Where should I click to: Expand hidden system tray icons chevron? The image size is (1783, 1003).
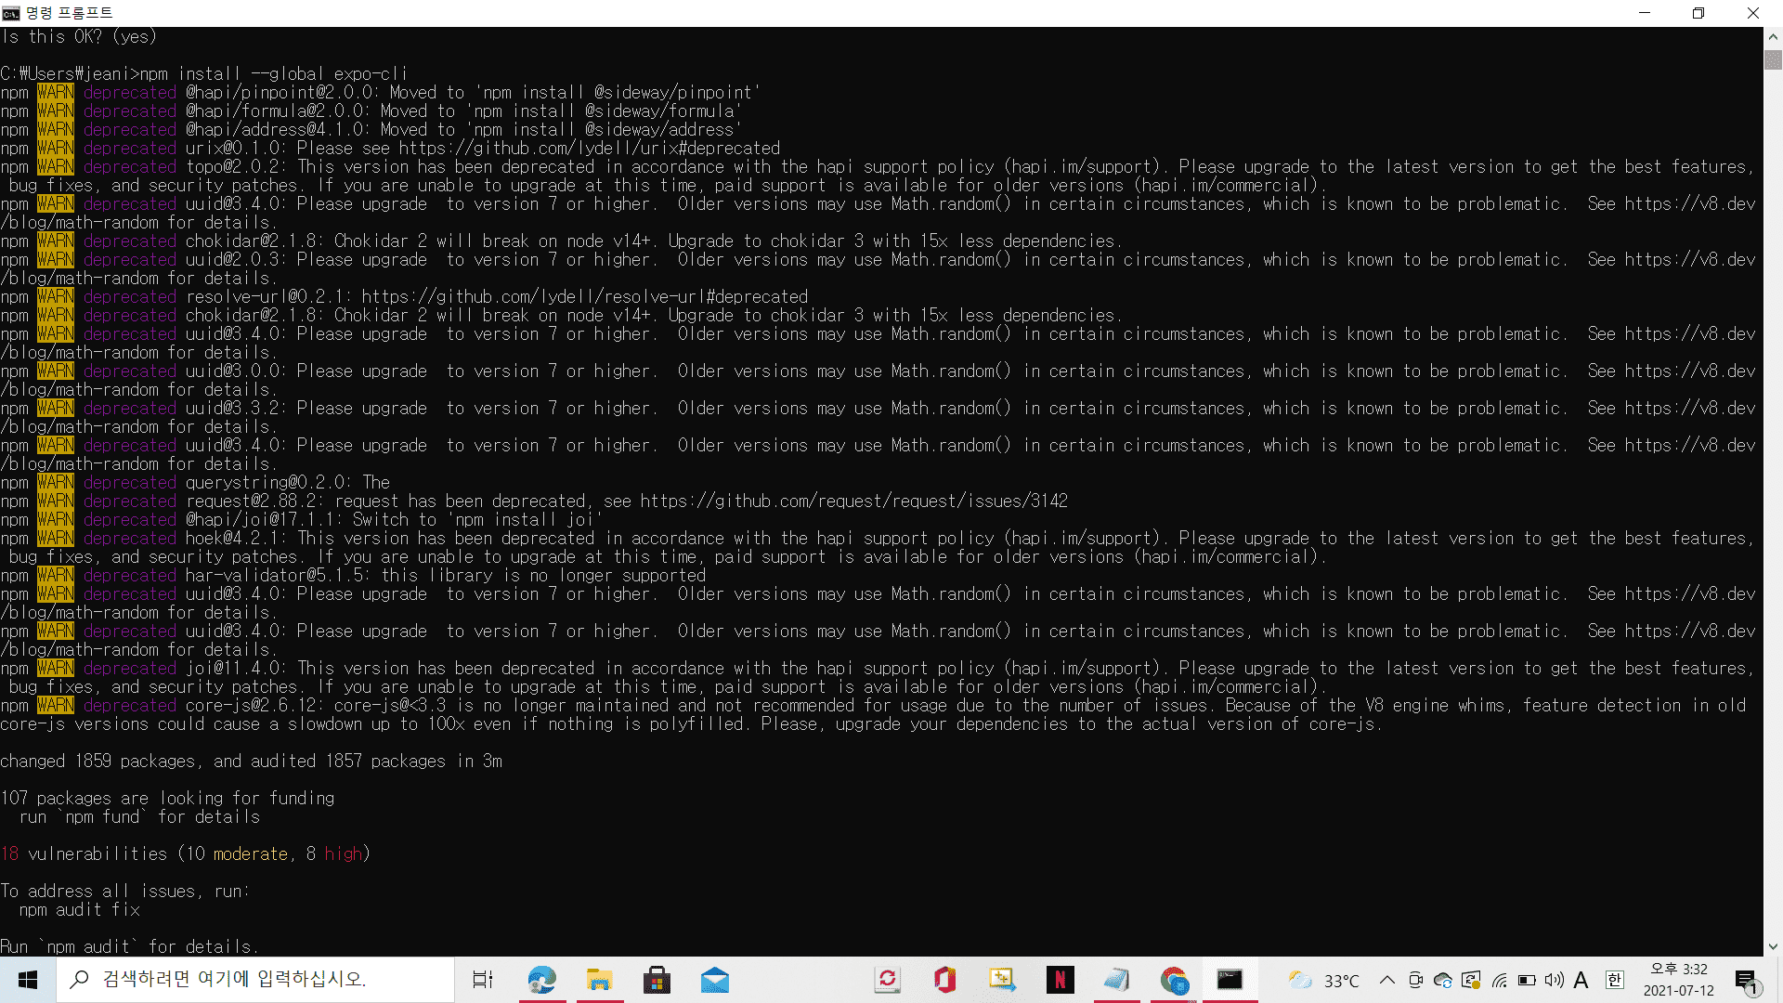pos(1386,980)
